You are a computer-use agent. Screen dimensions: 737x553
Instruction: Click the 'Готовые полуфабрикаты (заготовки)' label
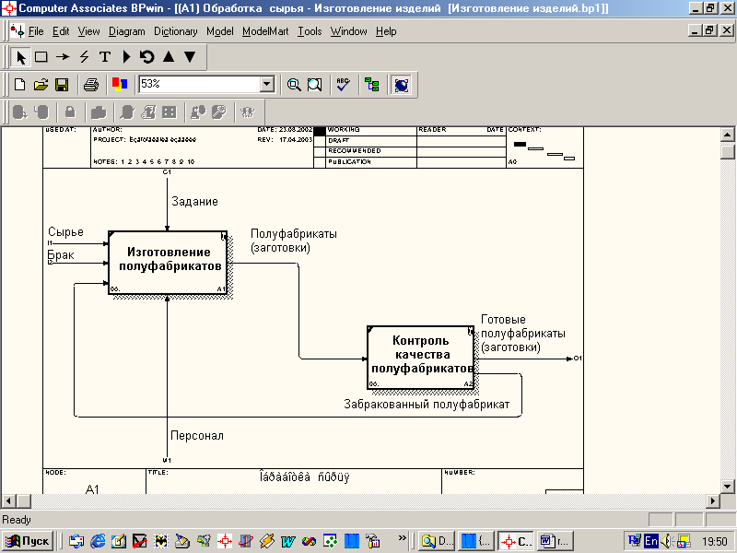[522, 334]
